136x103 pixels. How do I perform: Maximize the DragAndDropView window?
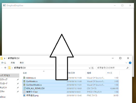point(122,5)
